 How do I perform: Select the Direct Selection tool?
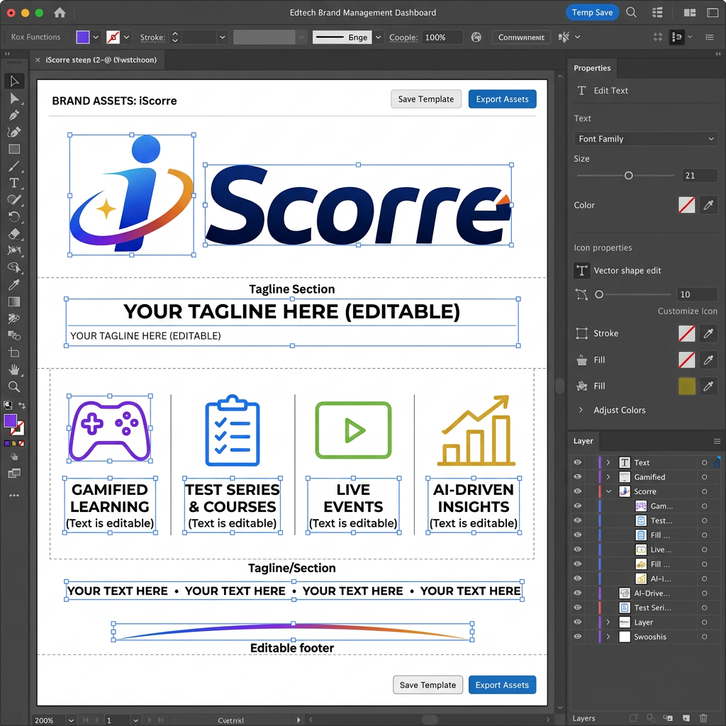(14, 98)
